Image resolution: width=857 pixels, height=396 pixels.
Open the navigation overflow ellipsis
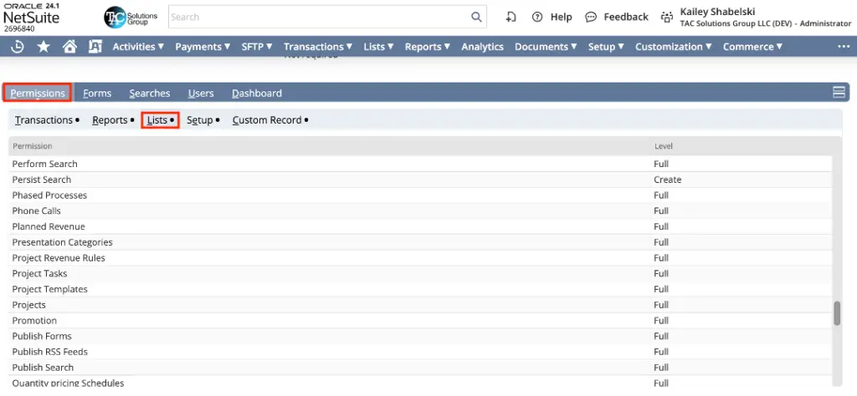(x=844, y=47)
